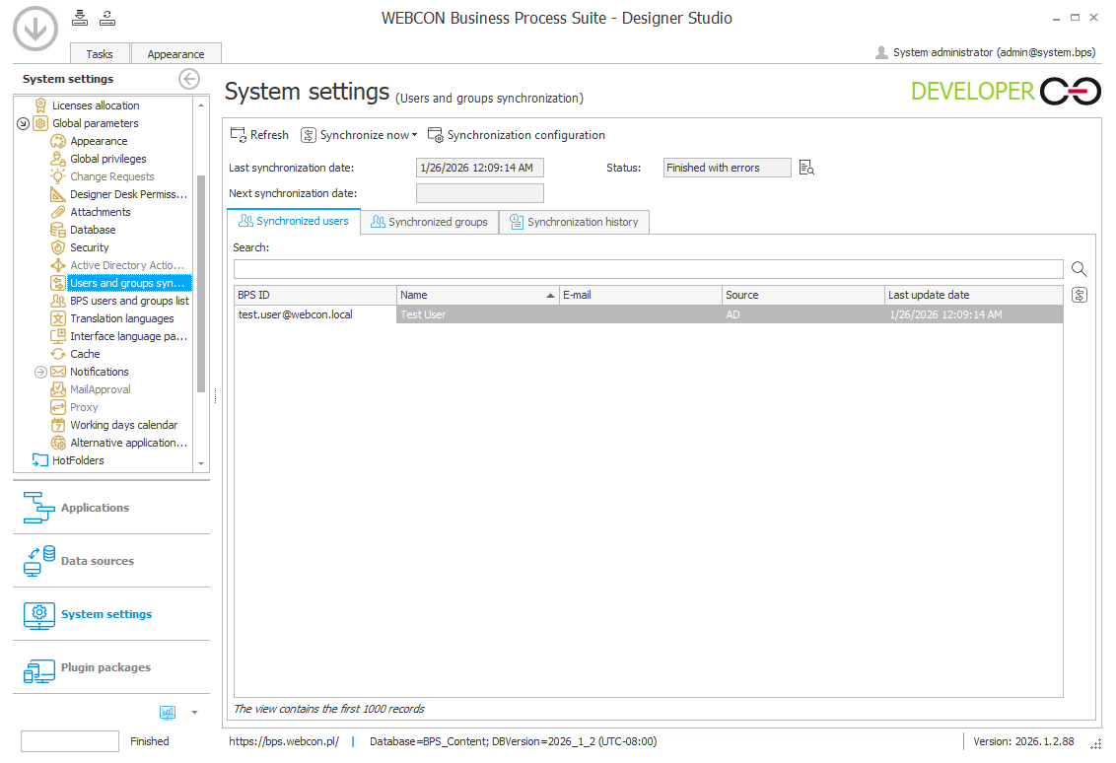1116x763 pixels.
Task: Select BPS users and groups list
Action: tap(129, 301)
